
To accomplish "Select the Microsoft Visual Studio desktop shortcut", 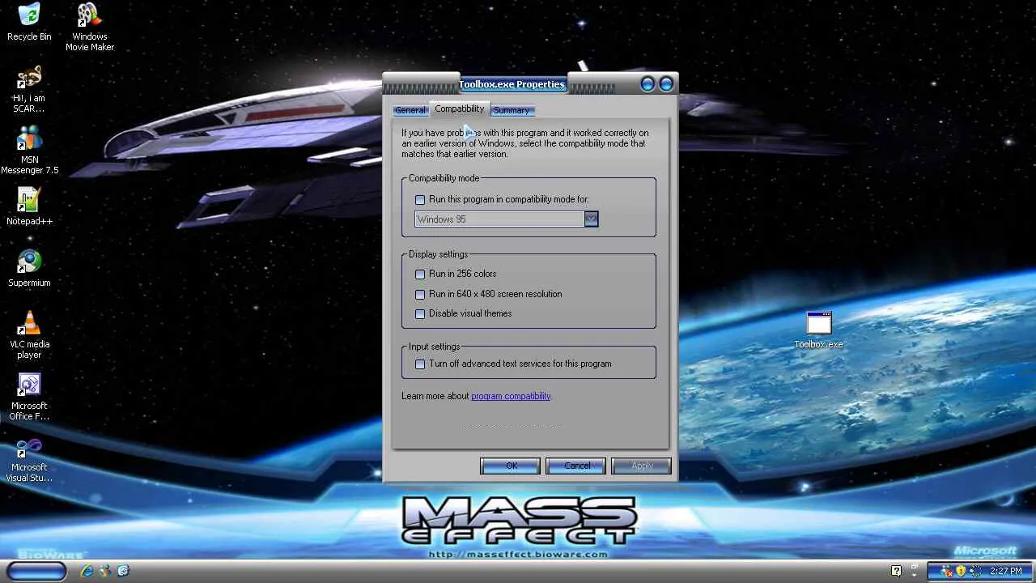I will tap(29, 458).
